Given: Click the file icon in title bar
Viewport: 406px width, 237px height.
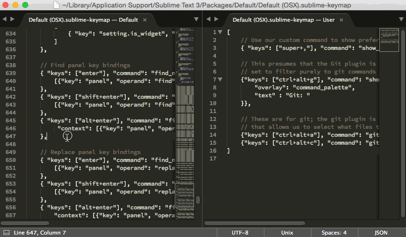Looking at the screenshot, I should pos(56,5).
